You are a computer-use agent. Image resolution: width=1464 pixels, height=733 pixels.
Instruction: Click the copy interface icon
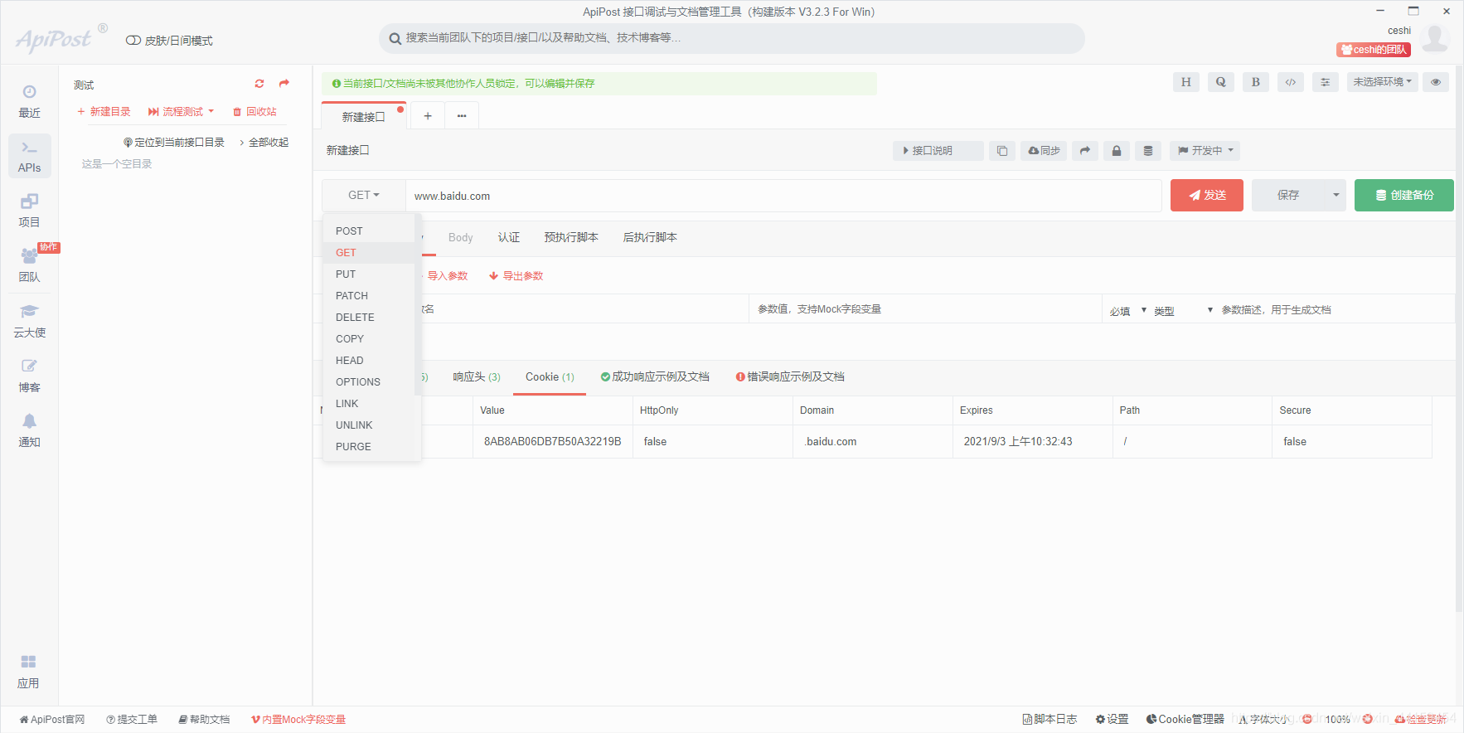click(1002, 151)
